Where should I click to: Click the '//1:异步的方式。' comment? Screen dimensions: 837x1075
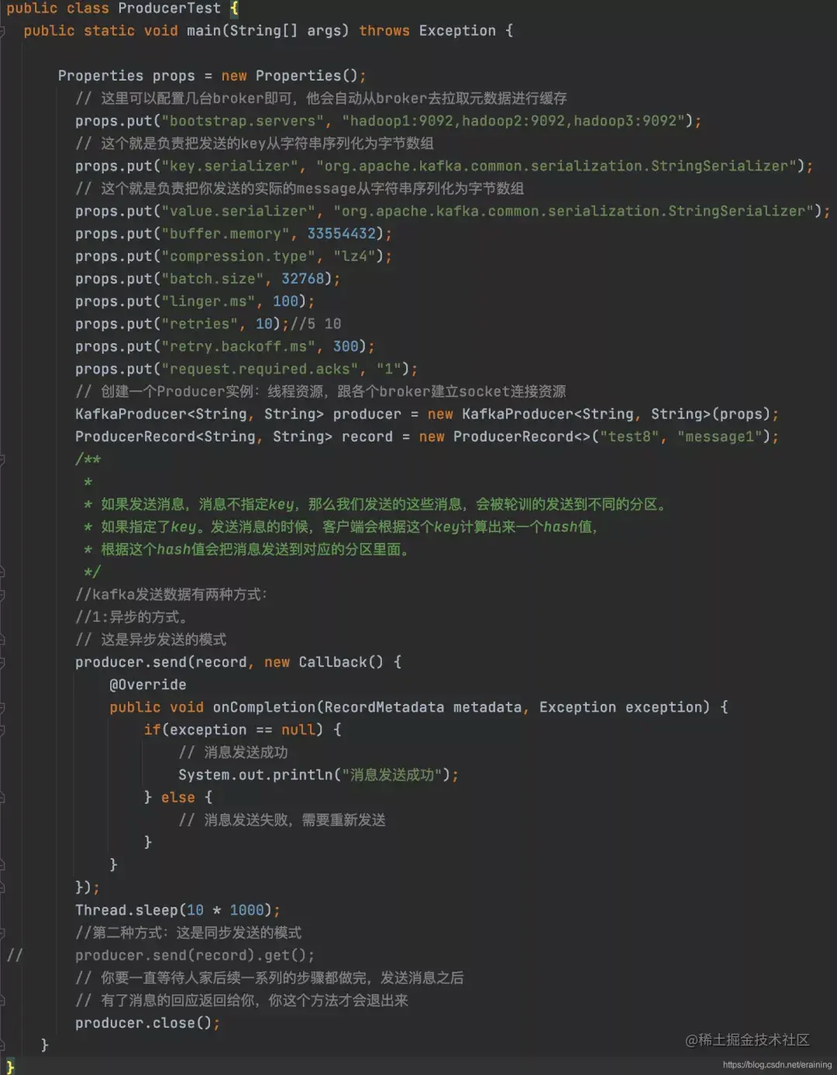click(x=132, y=617)
